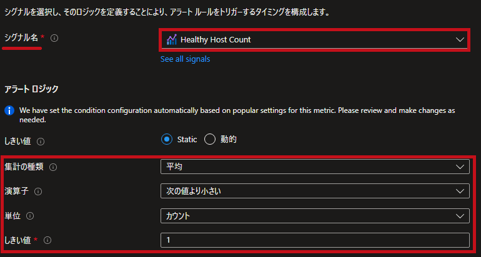Image resolution: width=481 pixels, height=257 pixels.
Task: Click the See all signals link
Action: click(x=186, y=59)
